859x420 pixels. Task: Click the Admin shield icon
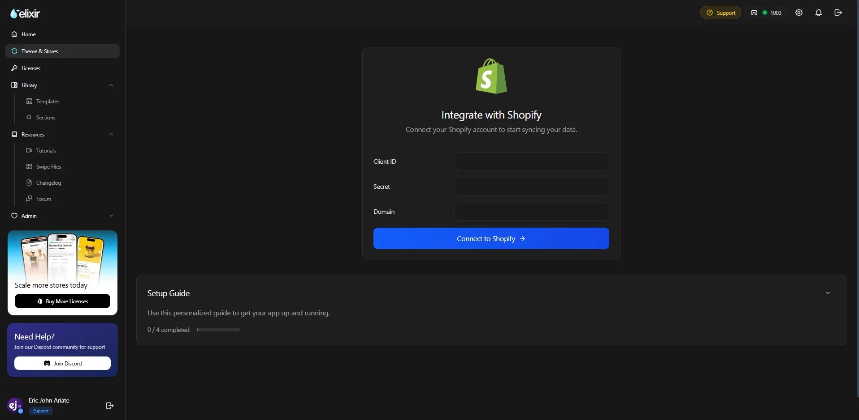pyautogui.click(x=14, y=216)
